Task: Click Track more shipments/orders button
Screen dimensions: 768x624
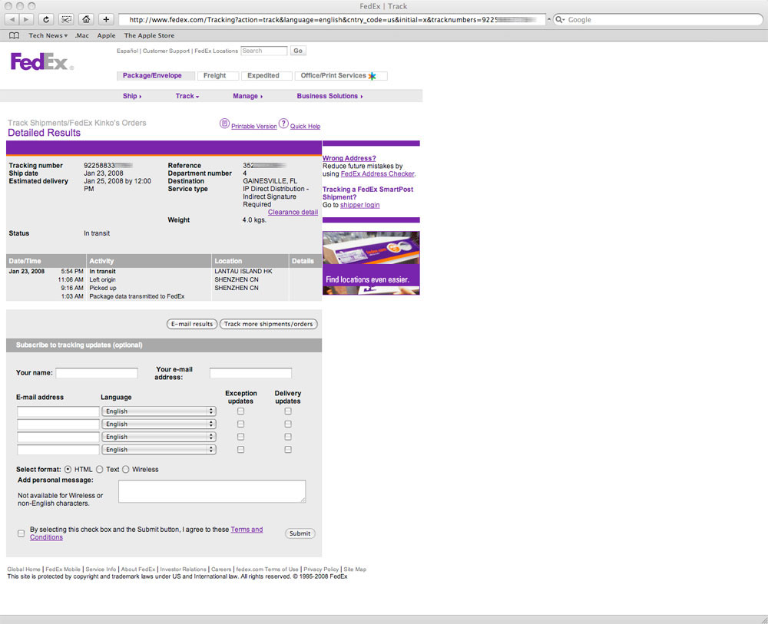Action: click(x=268, y=324)
